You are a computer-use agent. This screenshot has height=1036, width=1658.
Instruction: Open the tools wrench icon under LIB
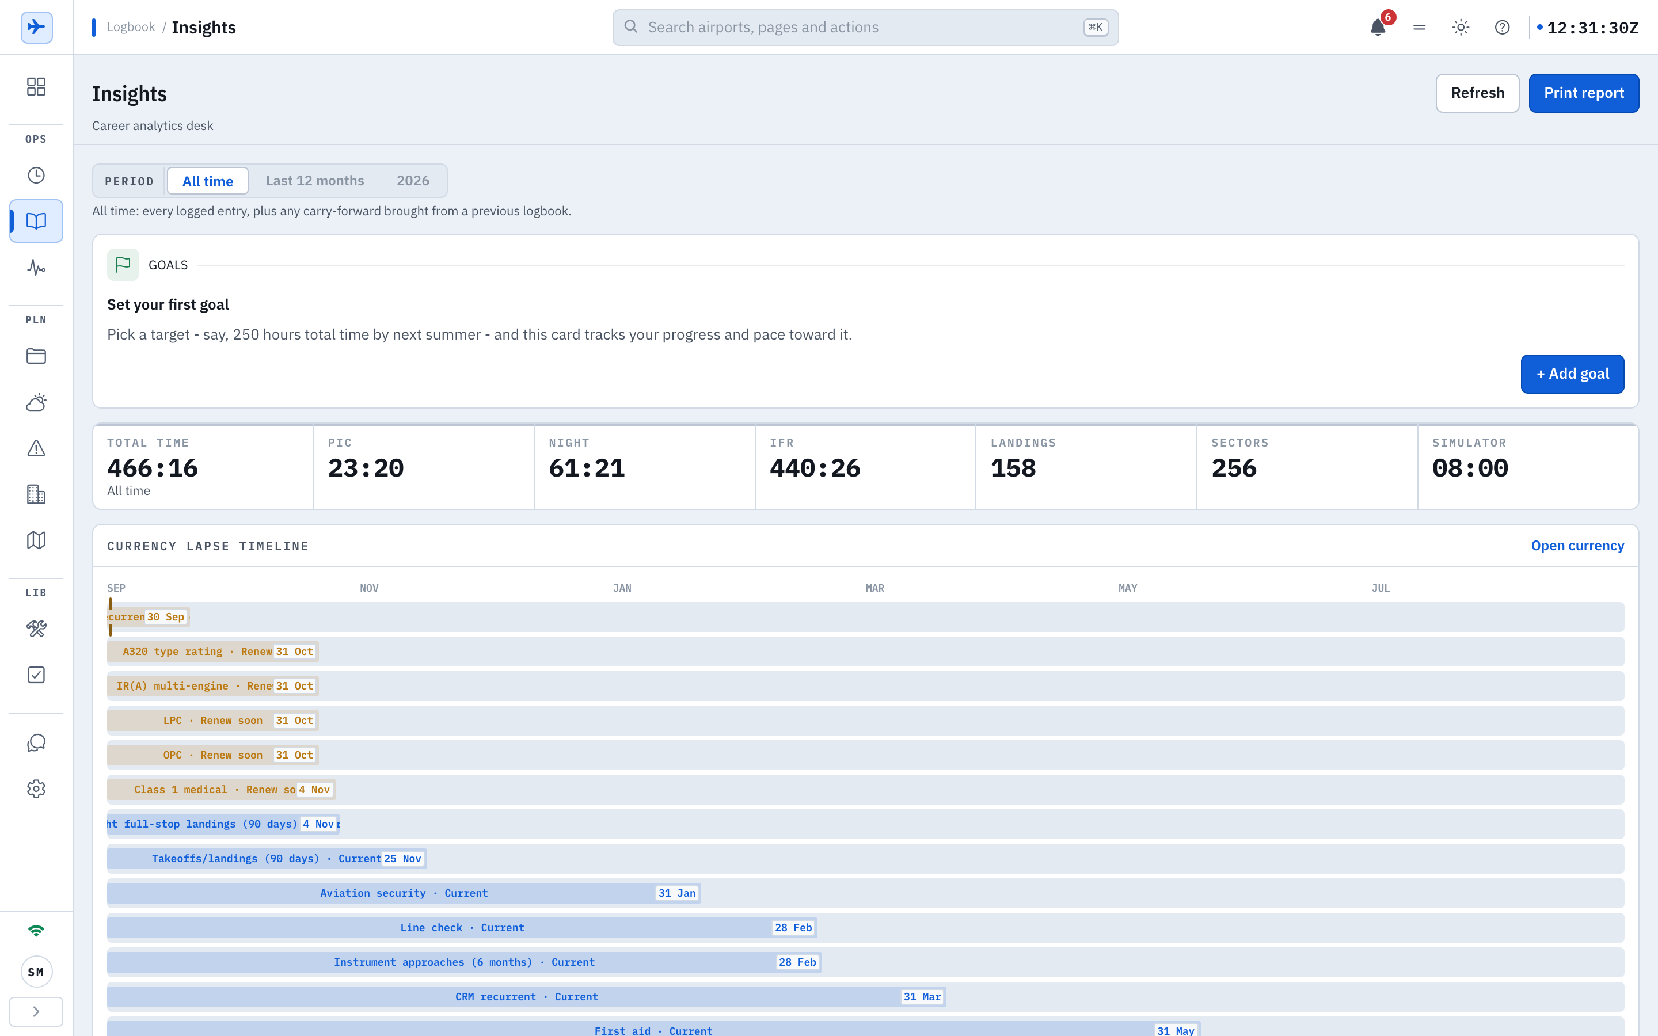point(36,629)
